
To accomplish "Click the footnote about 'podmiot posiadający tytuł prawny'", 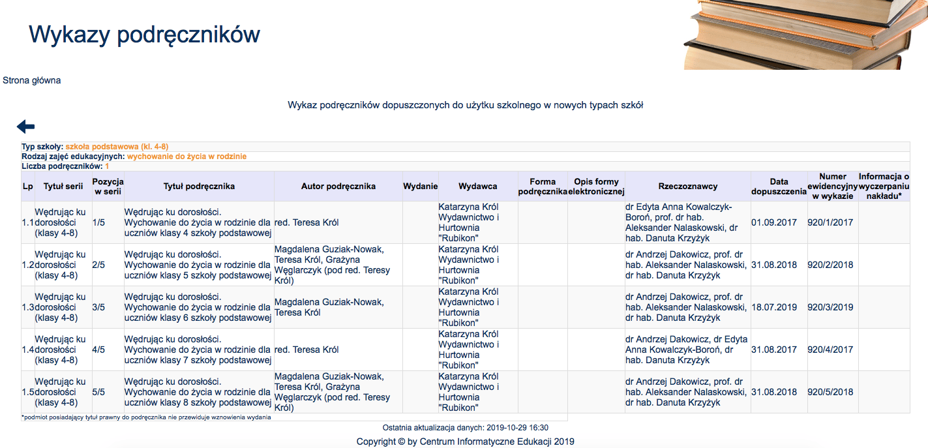I will point(146,417).
